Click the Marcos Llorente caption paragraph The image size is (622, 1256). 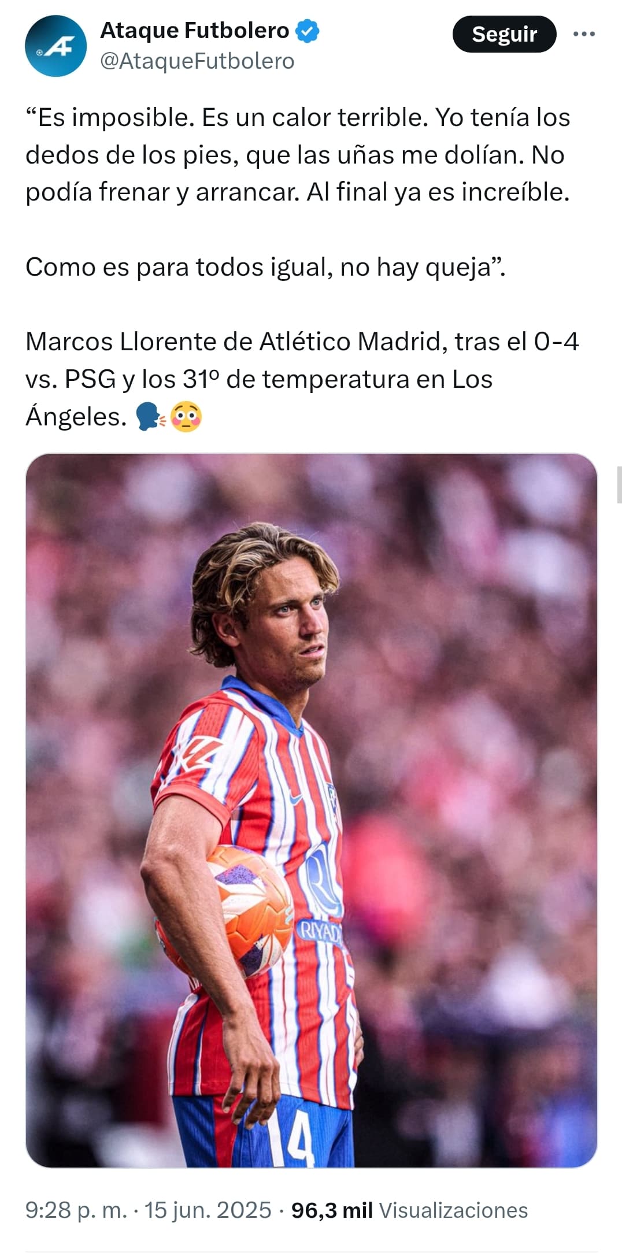[x=302, y=379]
